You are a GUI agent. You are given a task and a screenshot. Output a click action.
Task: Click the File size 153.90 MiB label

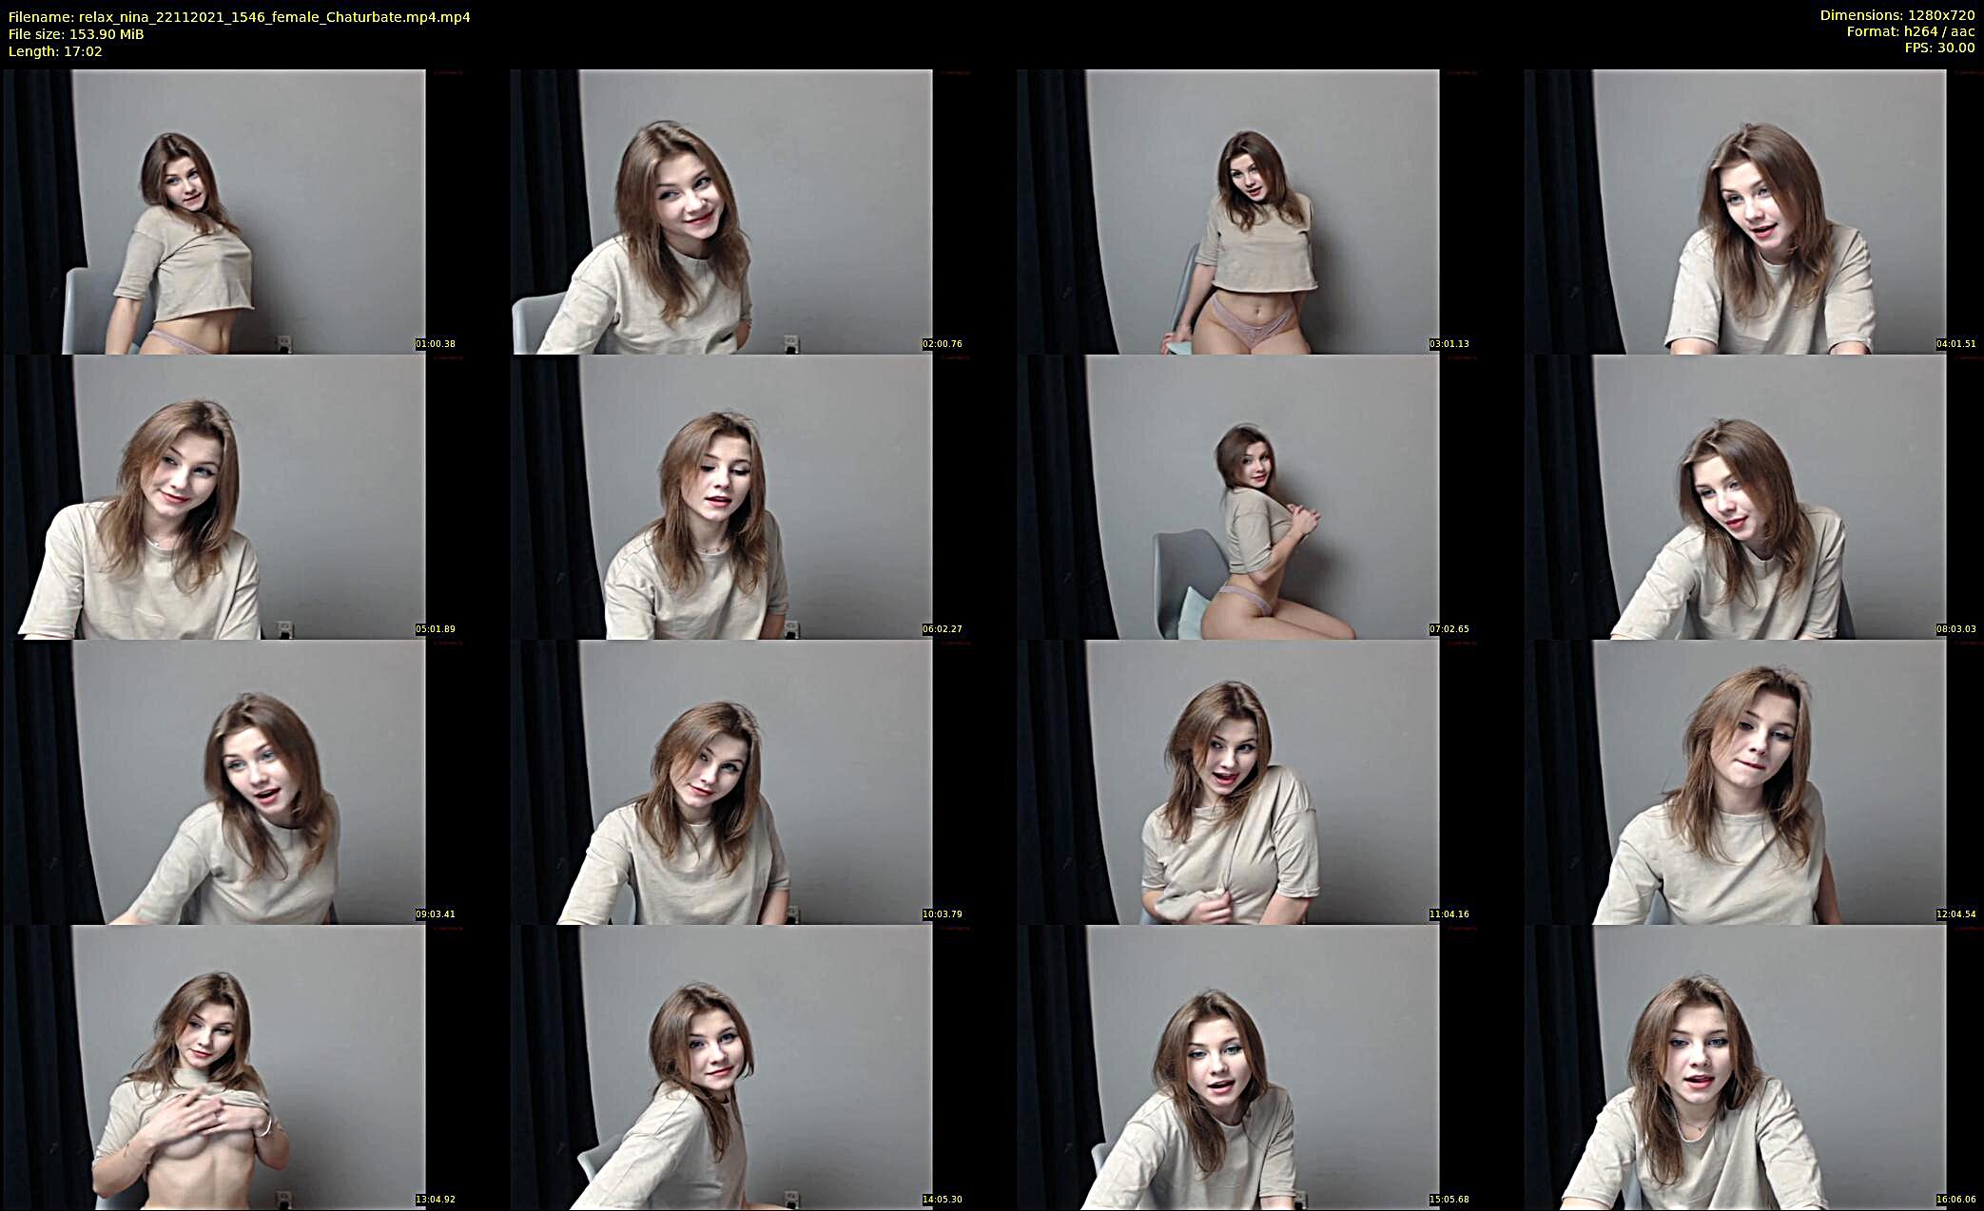(76, 34)
